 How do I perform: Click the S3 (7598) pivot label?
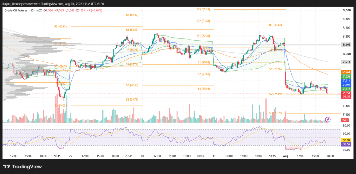[x=203, y=89]
